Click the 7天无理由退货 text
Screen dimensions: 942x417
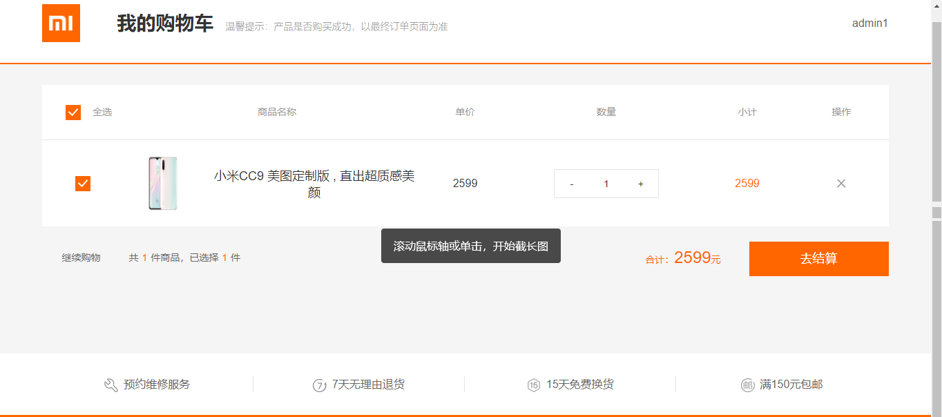[x=368, y=385]
